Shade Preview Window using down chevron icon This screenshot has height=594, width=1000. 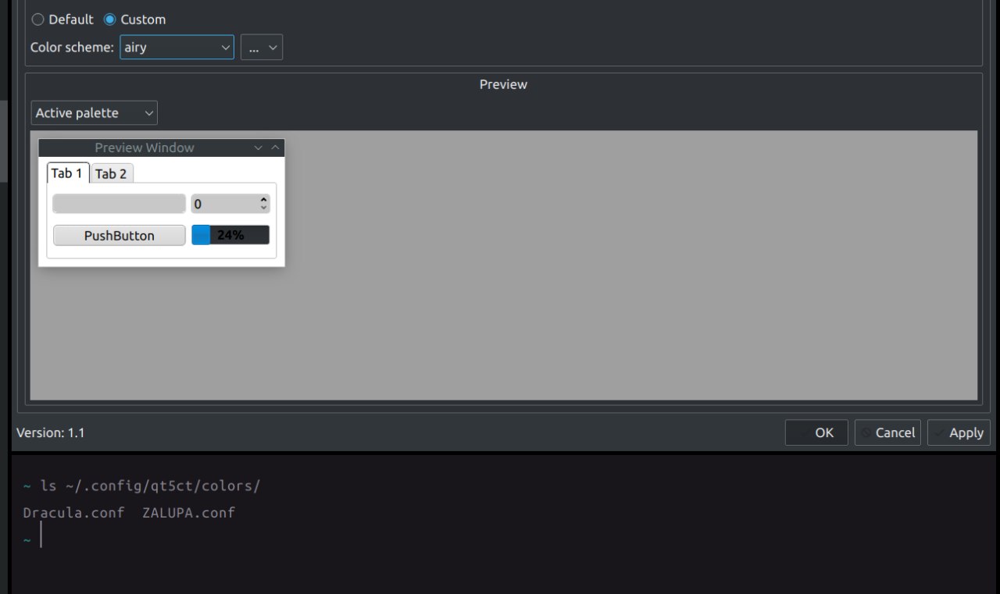[x=259, y=148]
